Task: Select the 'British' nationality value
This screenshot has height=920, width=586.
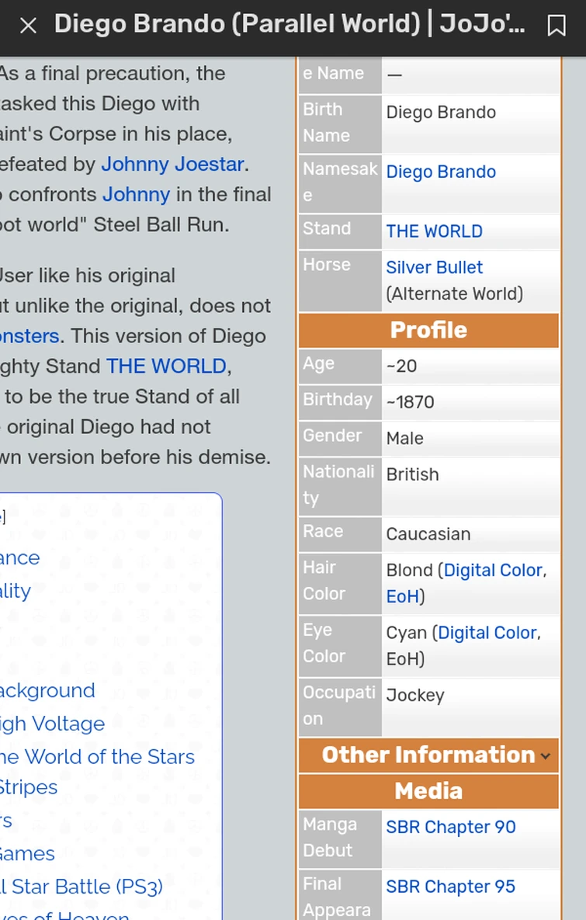Action: coord(412,474)
